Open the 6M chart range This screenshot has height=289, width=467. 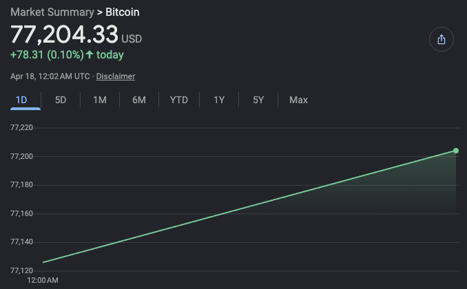[139, 100]
